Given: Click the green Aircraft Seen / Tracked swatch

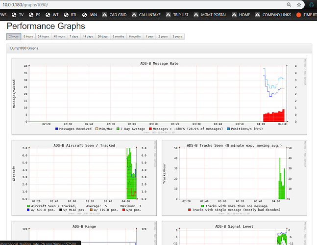Looking at the screenshot, I should click(x=28, y=206).
